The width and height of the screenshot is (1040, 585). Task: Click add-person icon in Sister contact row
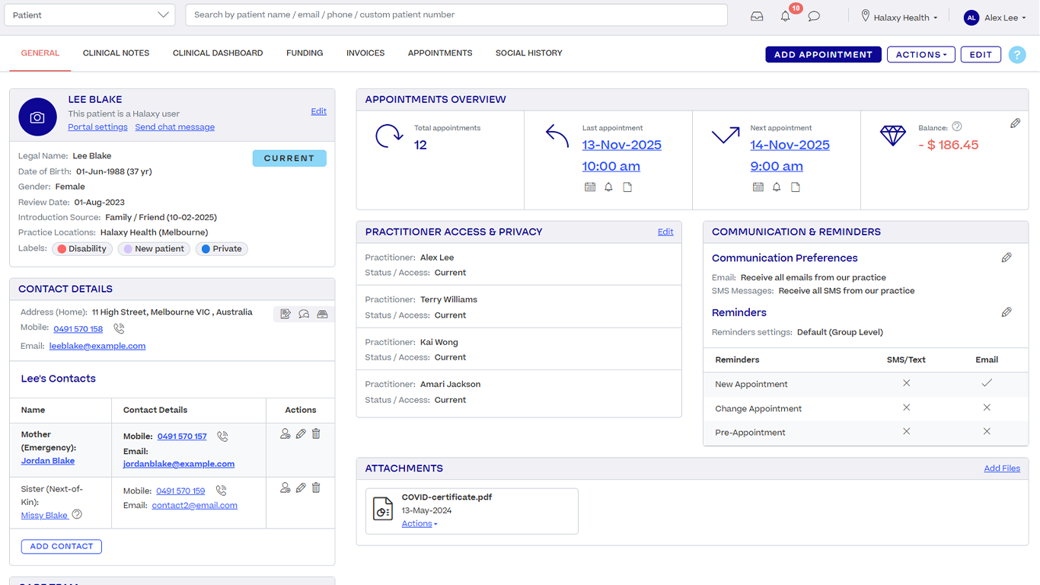[x=286, y=488]
